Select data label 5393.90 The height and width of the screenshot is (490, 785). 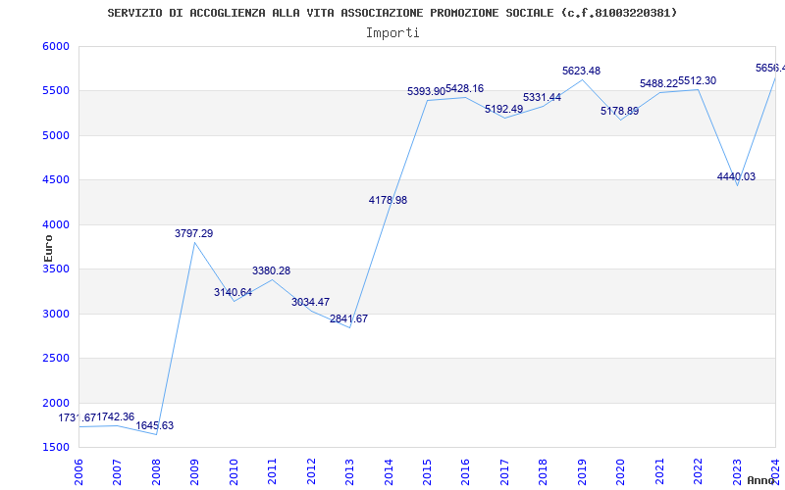click(x=426, y=91)
